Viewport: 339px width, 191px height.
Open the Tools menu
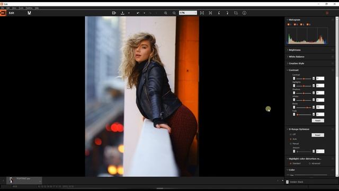[x=21, y=8]
